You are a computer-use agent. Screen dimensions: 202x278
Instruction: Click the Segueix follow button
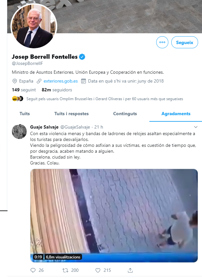(184, 42)
